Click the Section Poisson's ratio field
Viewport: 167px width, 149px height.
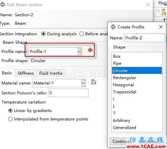coord(68,93)
